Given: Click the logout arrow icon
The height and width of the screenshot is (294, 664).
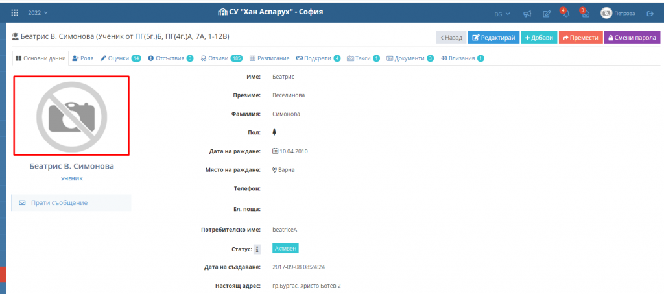Looking at the screenshot, I should point(650,14).
